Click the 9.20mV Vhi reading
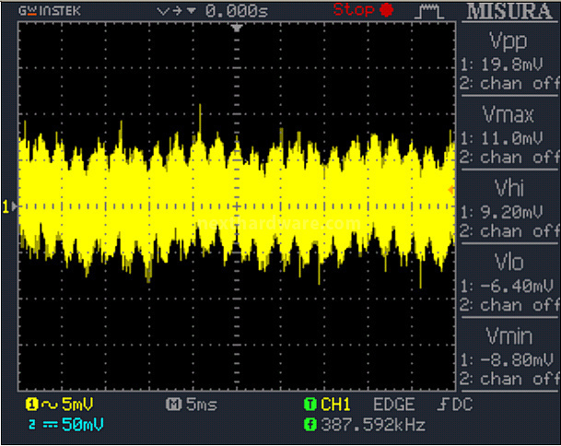The width and height of the screenshot is (561, 446). 512,212
